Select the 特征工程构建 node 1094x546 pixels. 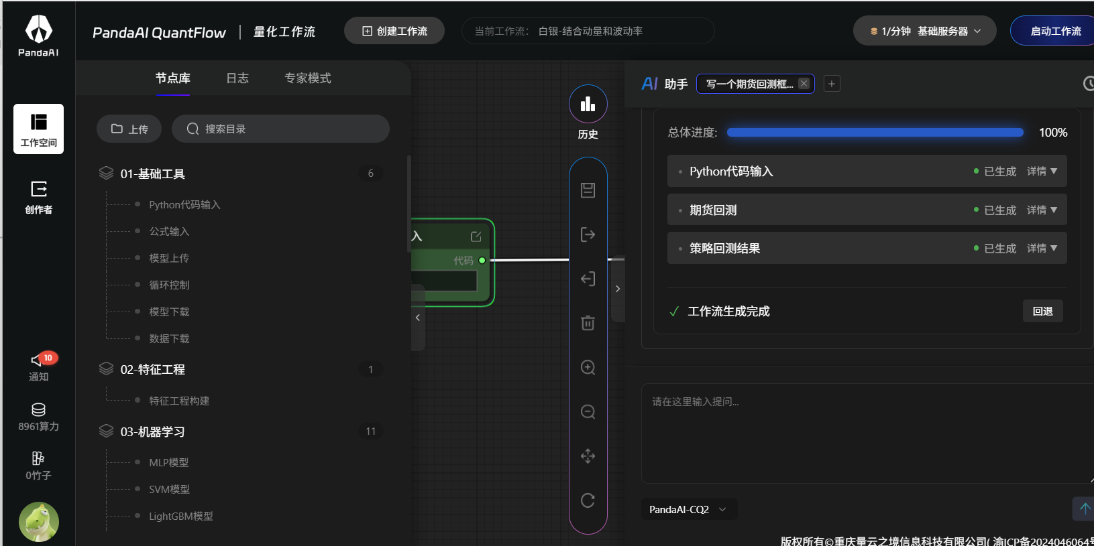pos(179,401)
